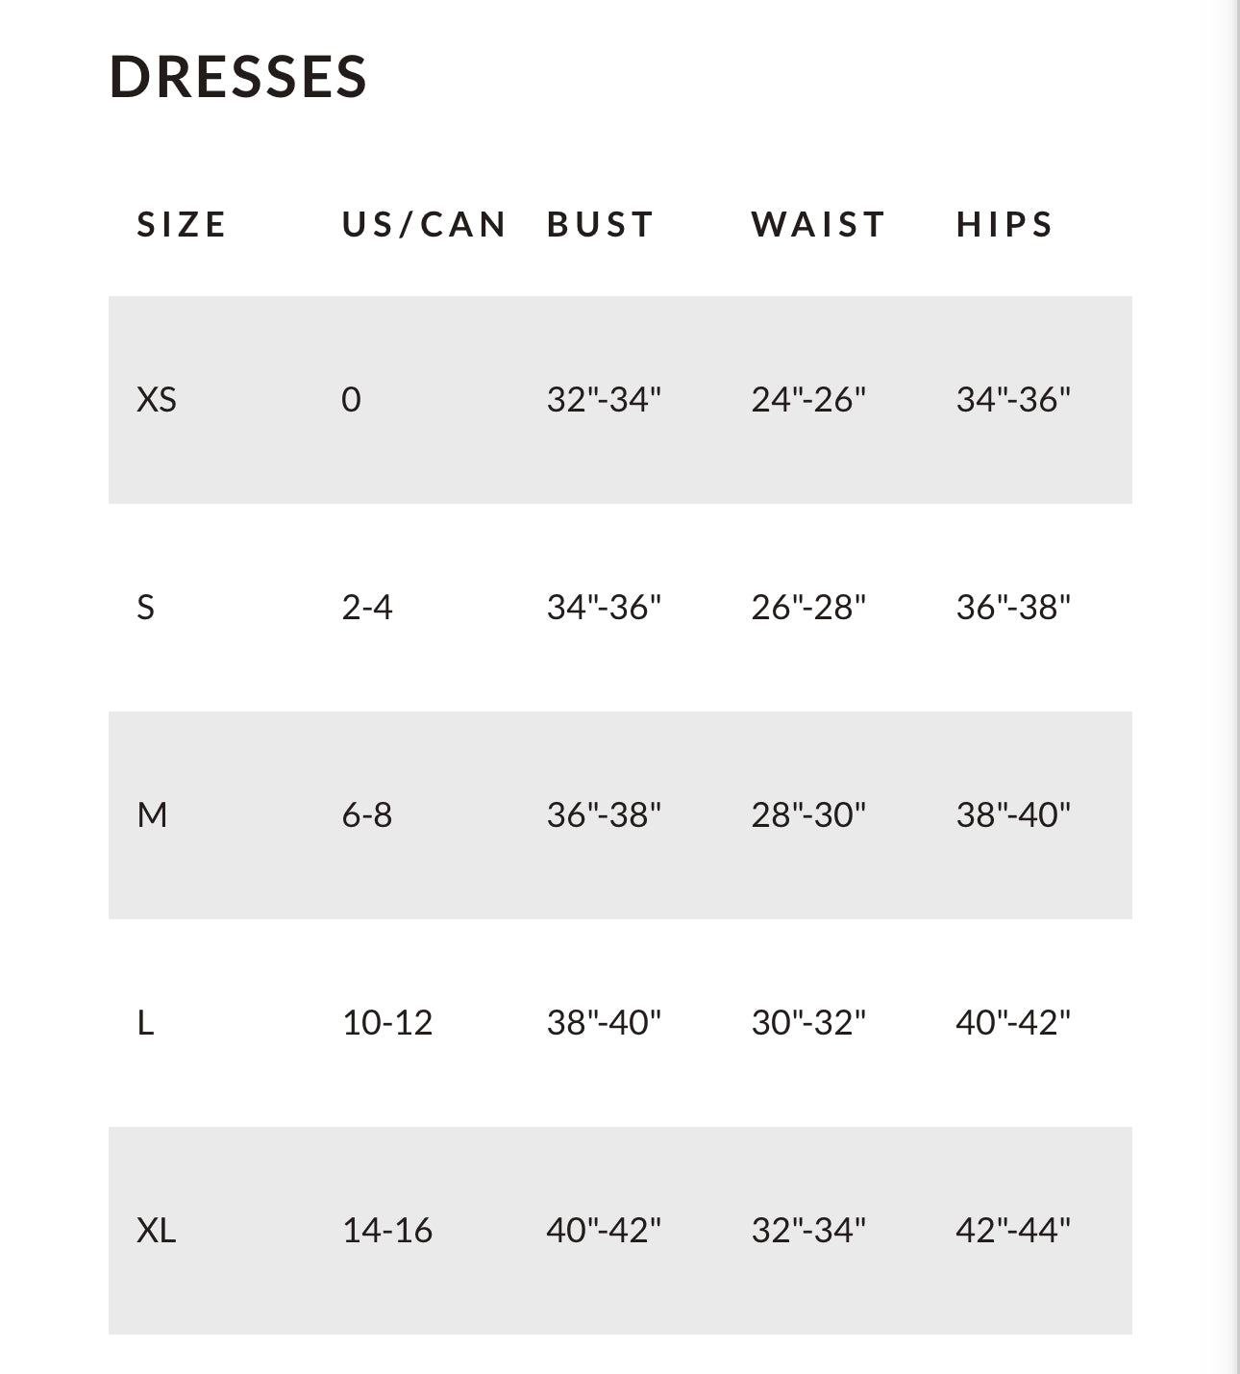Select the US/CAN column header
The height and width of the screenshot is (1374, 1240).
point(424,224)
